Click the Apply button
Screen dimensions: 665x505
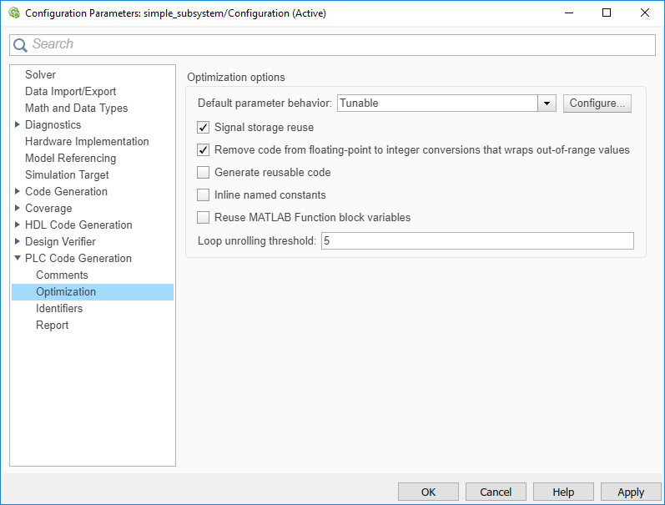pos(631,492)
